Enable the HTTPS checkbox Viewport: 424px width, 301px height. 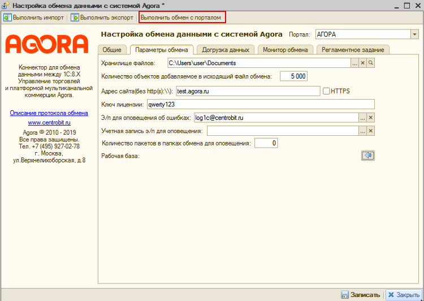coord(326,91)
